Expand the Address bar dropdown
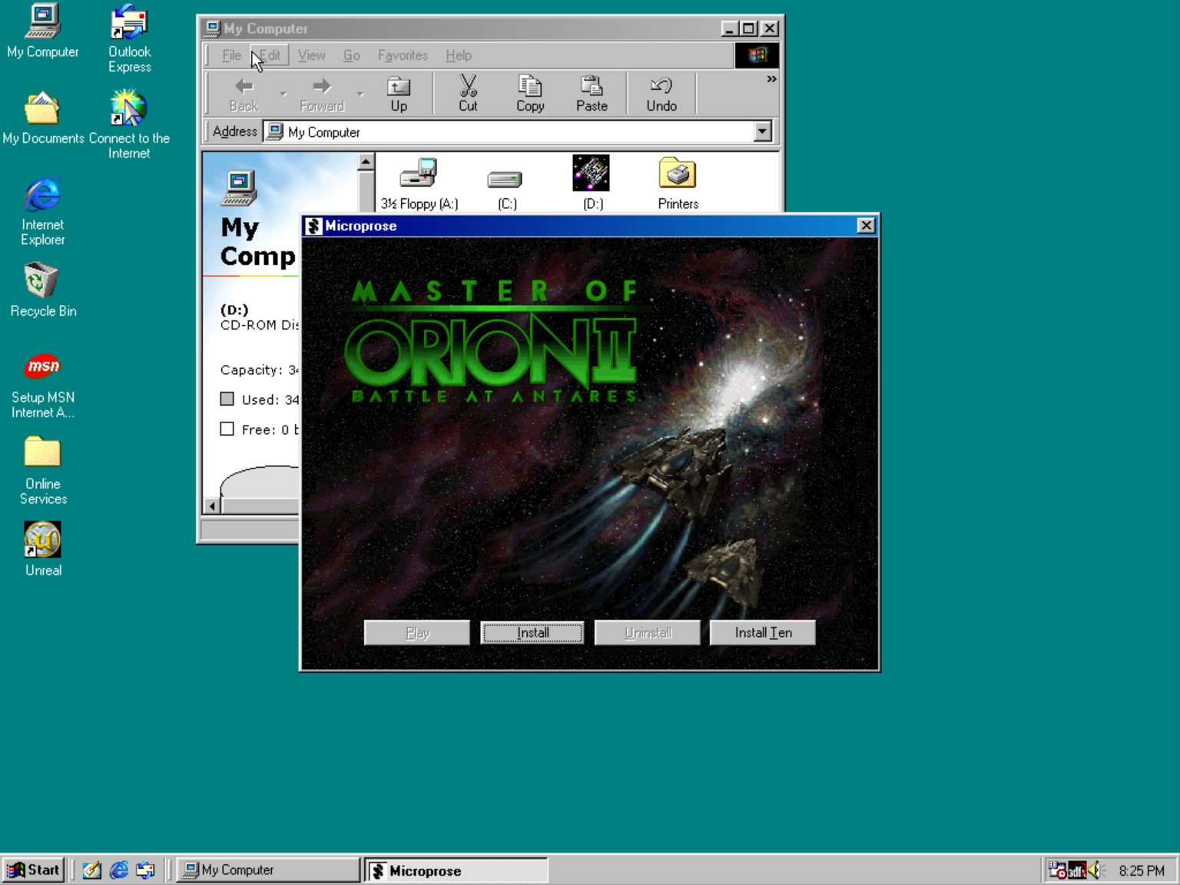 click(x=762, y=132)
